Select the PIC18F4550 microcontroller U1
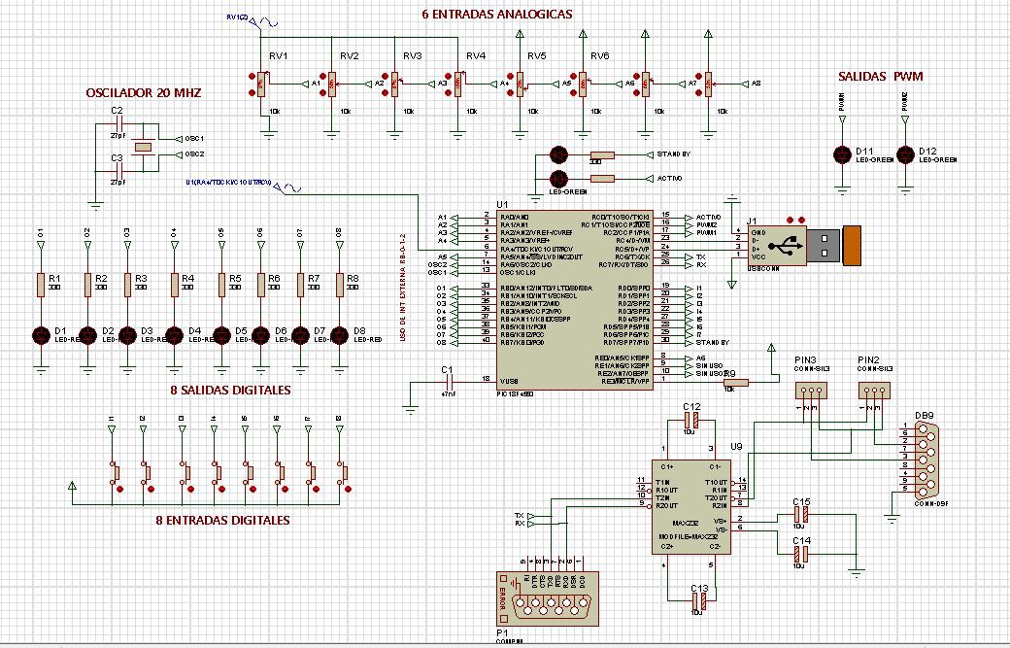The image size is (1010, 648). (x=575, y=300)
